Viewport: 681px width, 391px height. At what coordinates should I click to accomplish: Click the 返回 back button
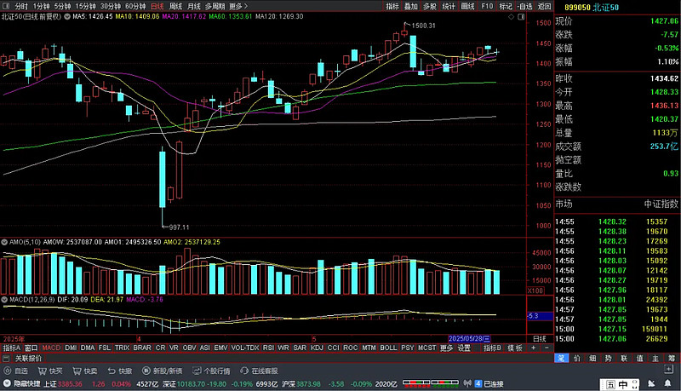click(543, 6)
